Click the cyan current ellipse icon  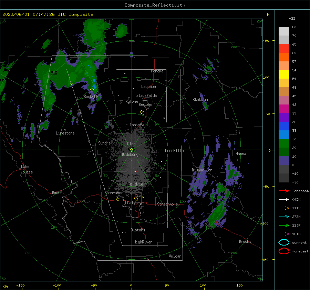coord(284,242)
